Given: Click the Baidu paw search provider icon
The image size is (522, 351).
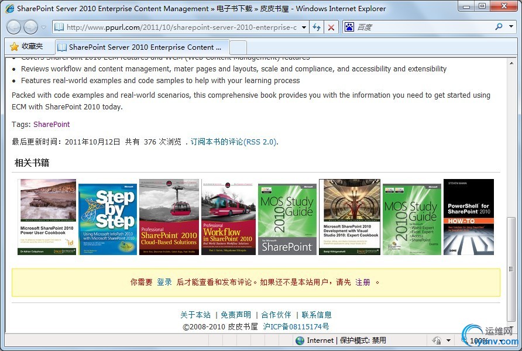Looking at the screenshot, I should point(349,27).
